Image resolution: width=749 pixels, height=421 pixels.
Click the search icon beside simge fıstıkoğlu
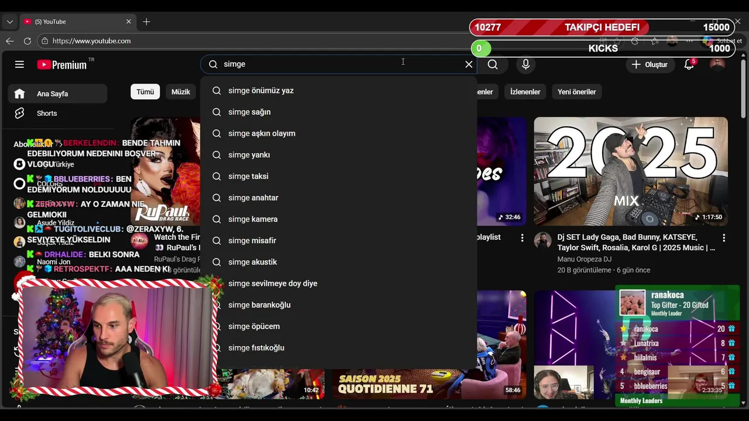[x=218, y=348]
